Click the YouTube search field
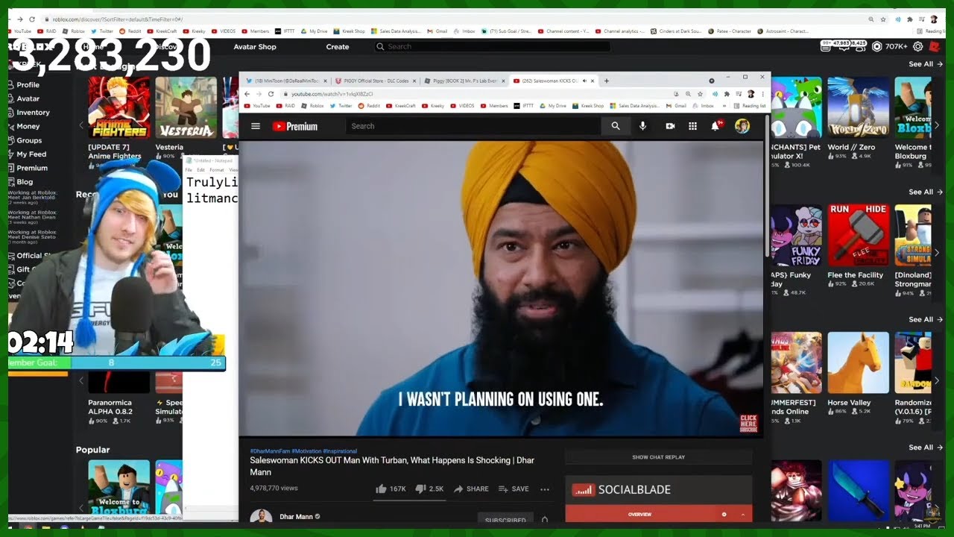This screenshot has height=537, width=954. coord(473,126)
